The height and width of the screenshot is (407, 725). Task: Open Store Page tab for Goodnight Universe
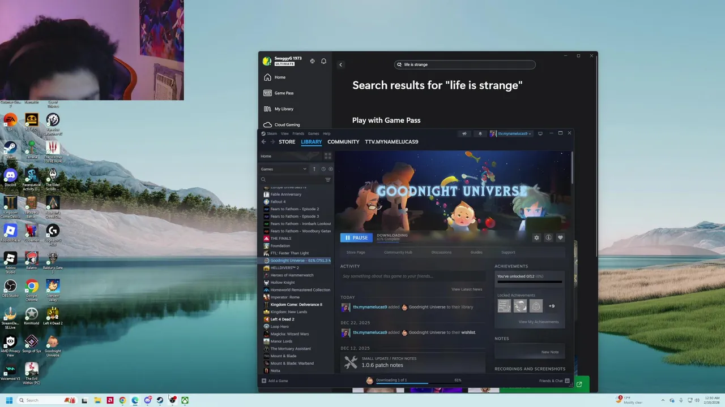356,252
